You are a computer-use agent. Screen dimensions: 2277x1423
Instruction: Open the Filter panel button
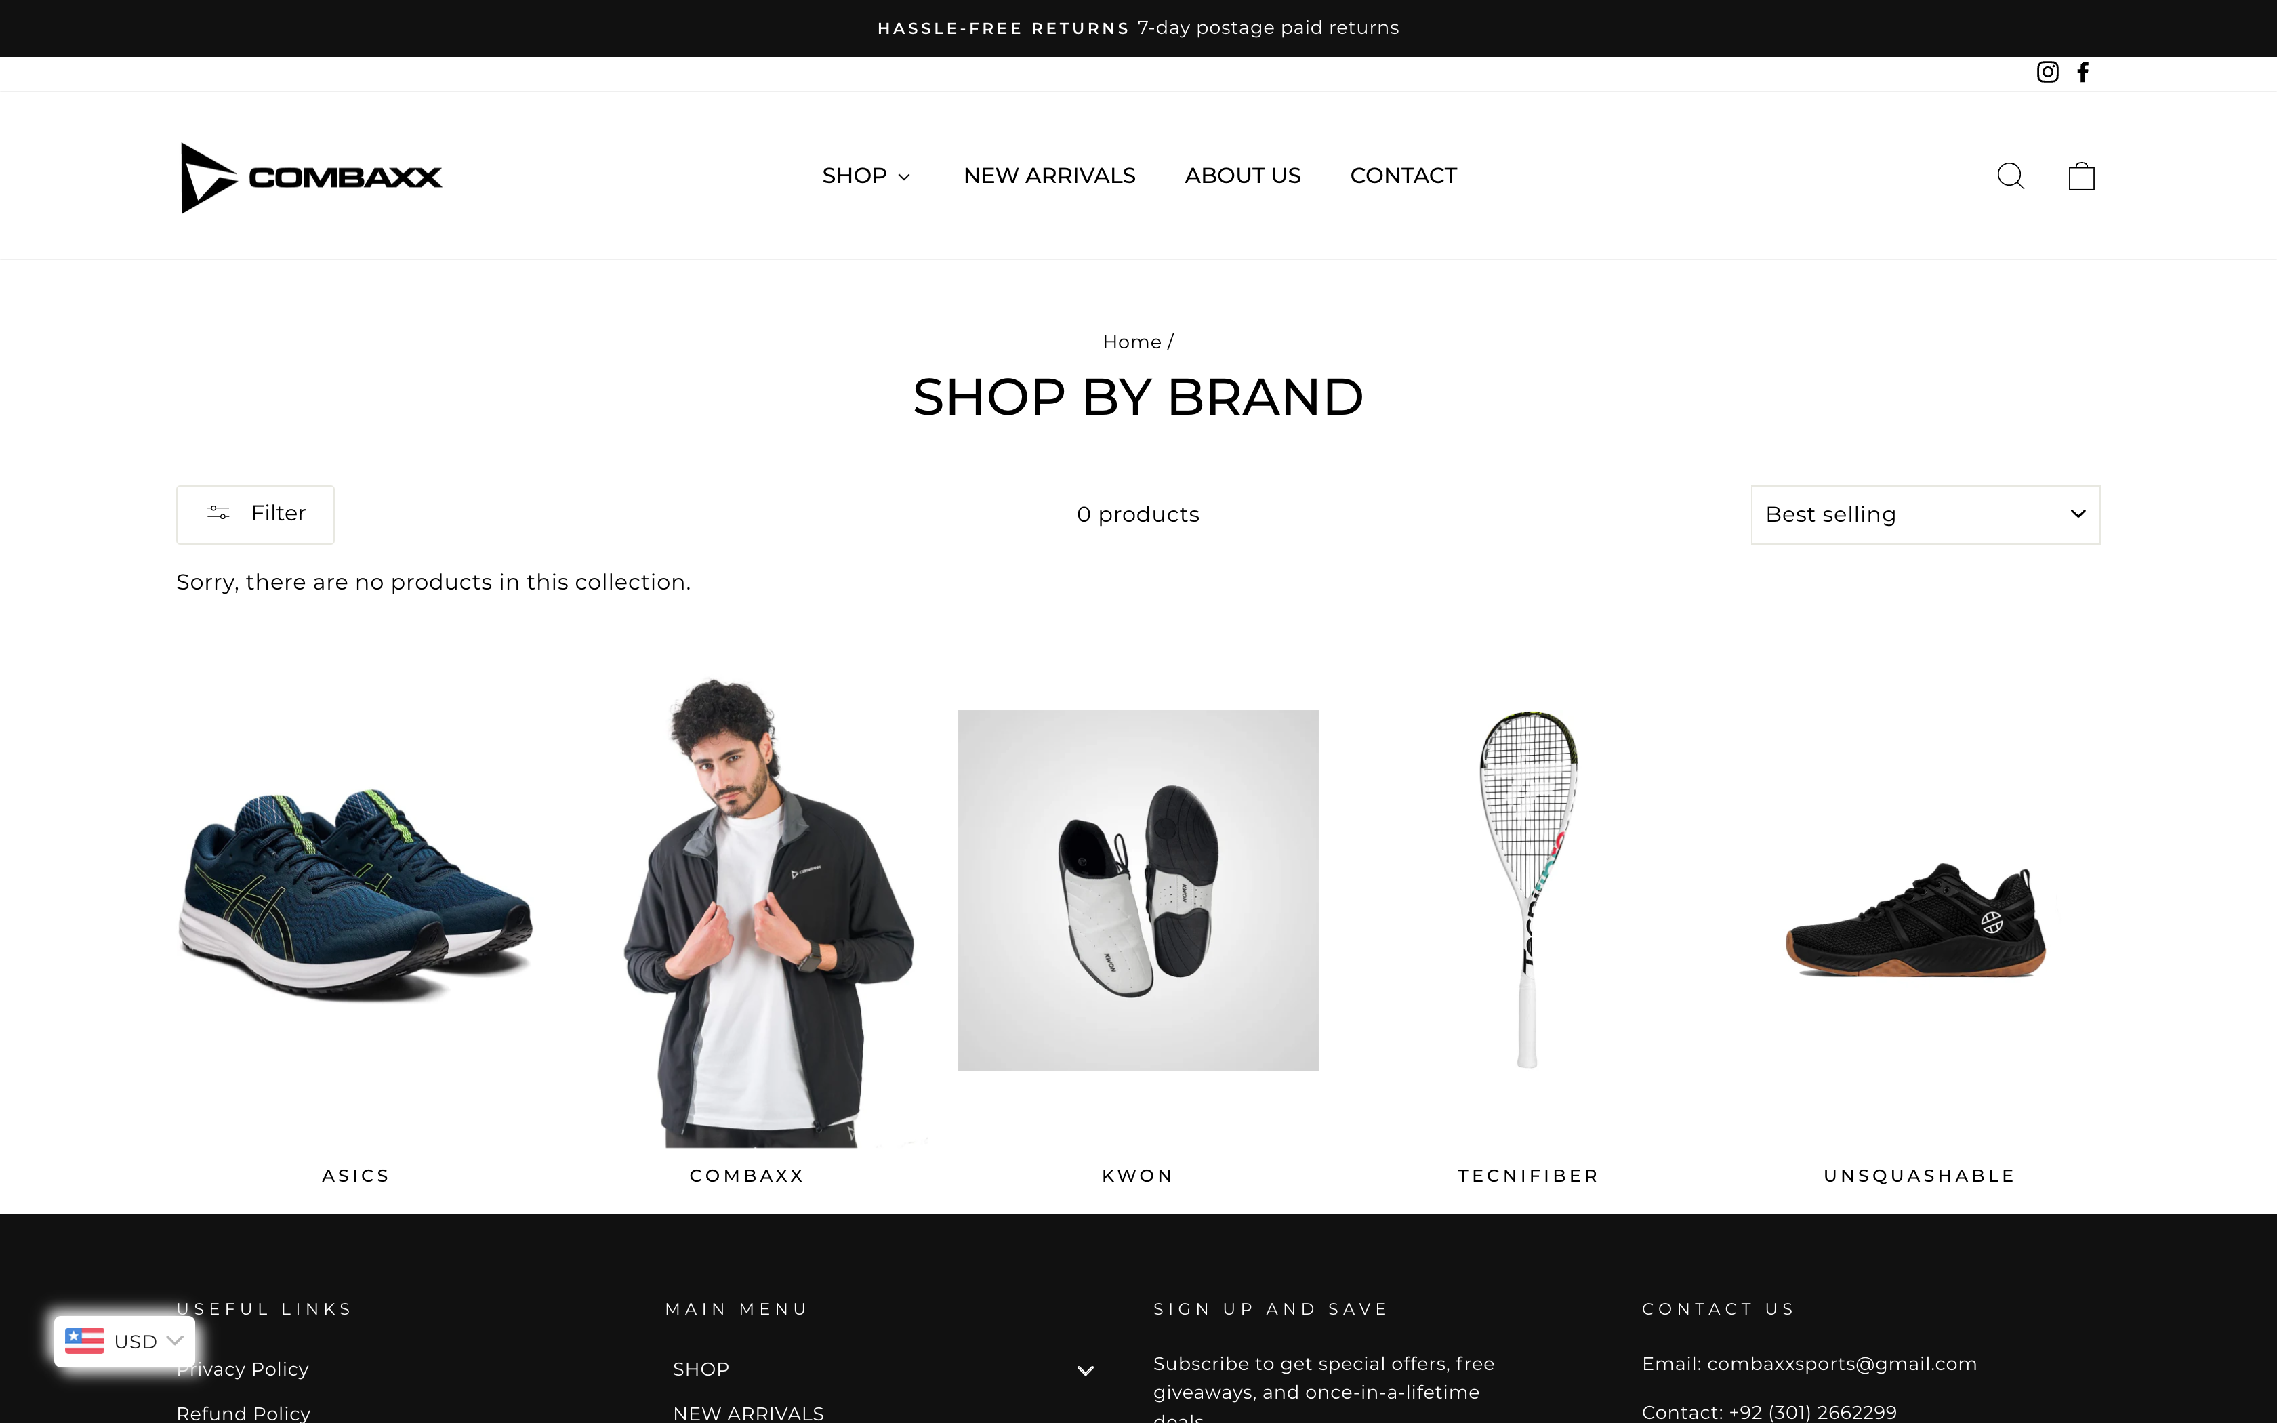pyautogui.click(x=255, y=514)
